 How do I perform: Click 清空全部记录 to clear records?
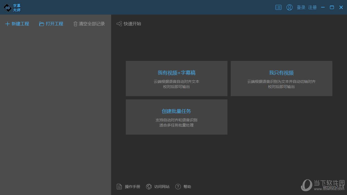[89, 24]
